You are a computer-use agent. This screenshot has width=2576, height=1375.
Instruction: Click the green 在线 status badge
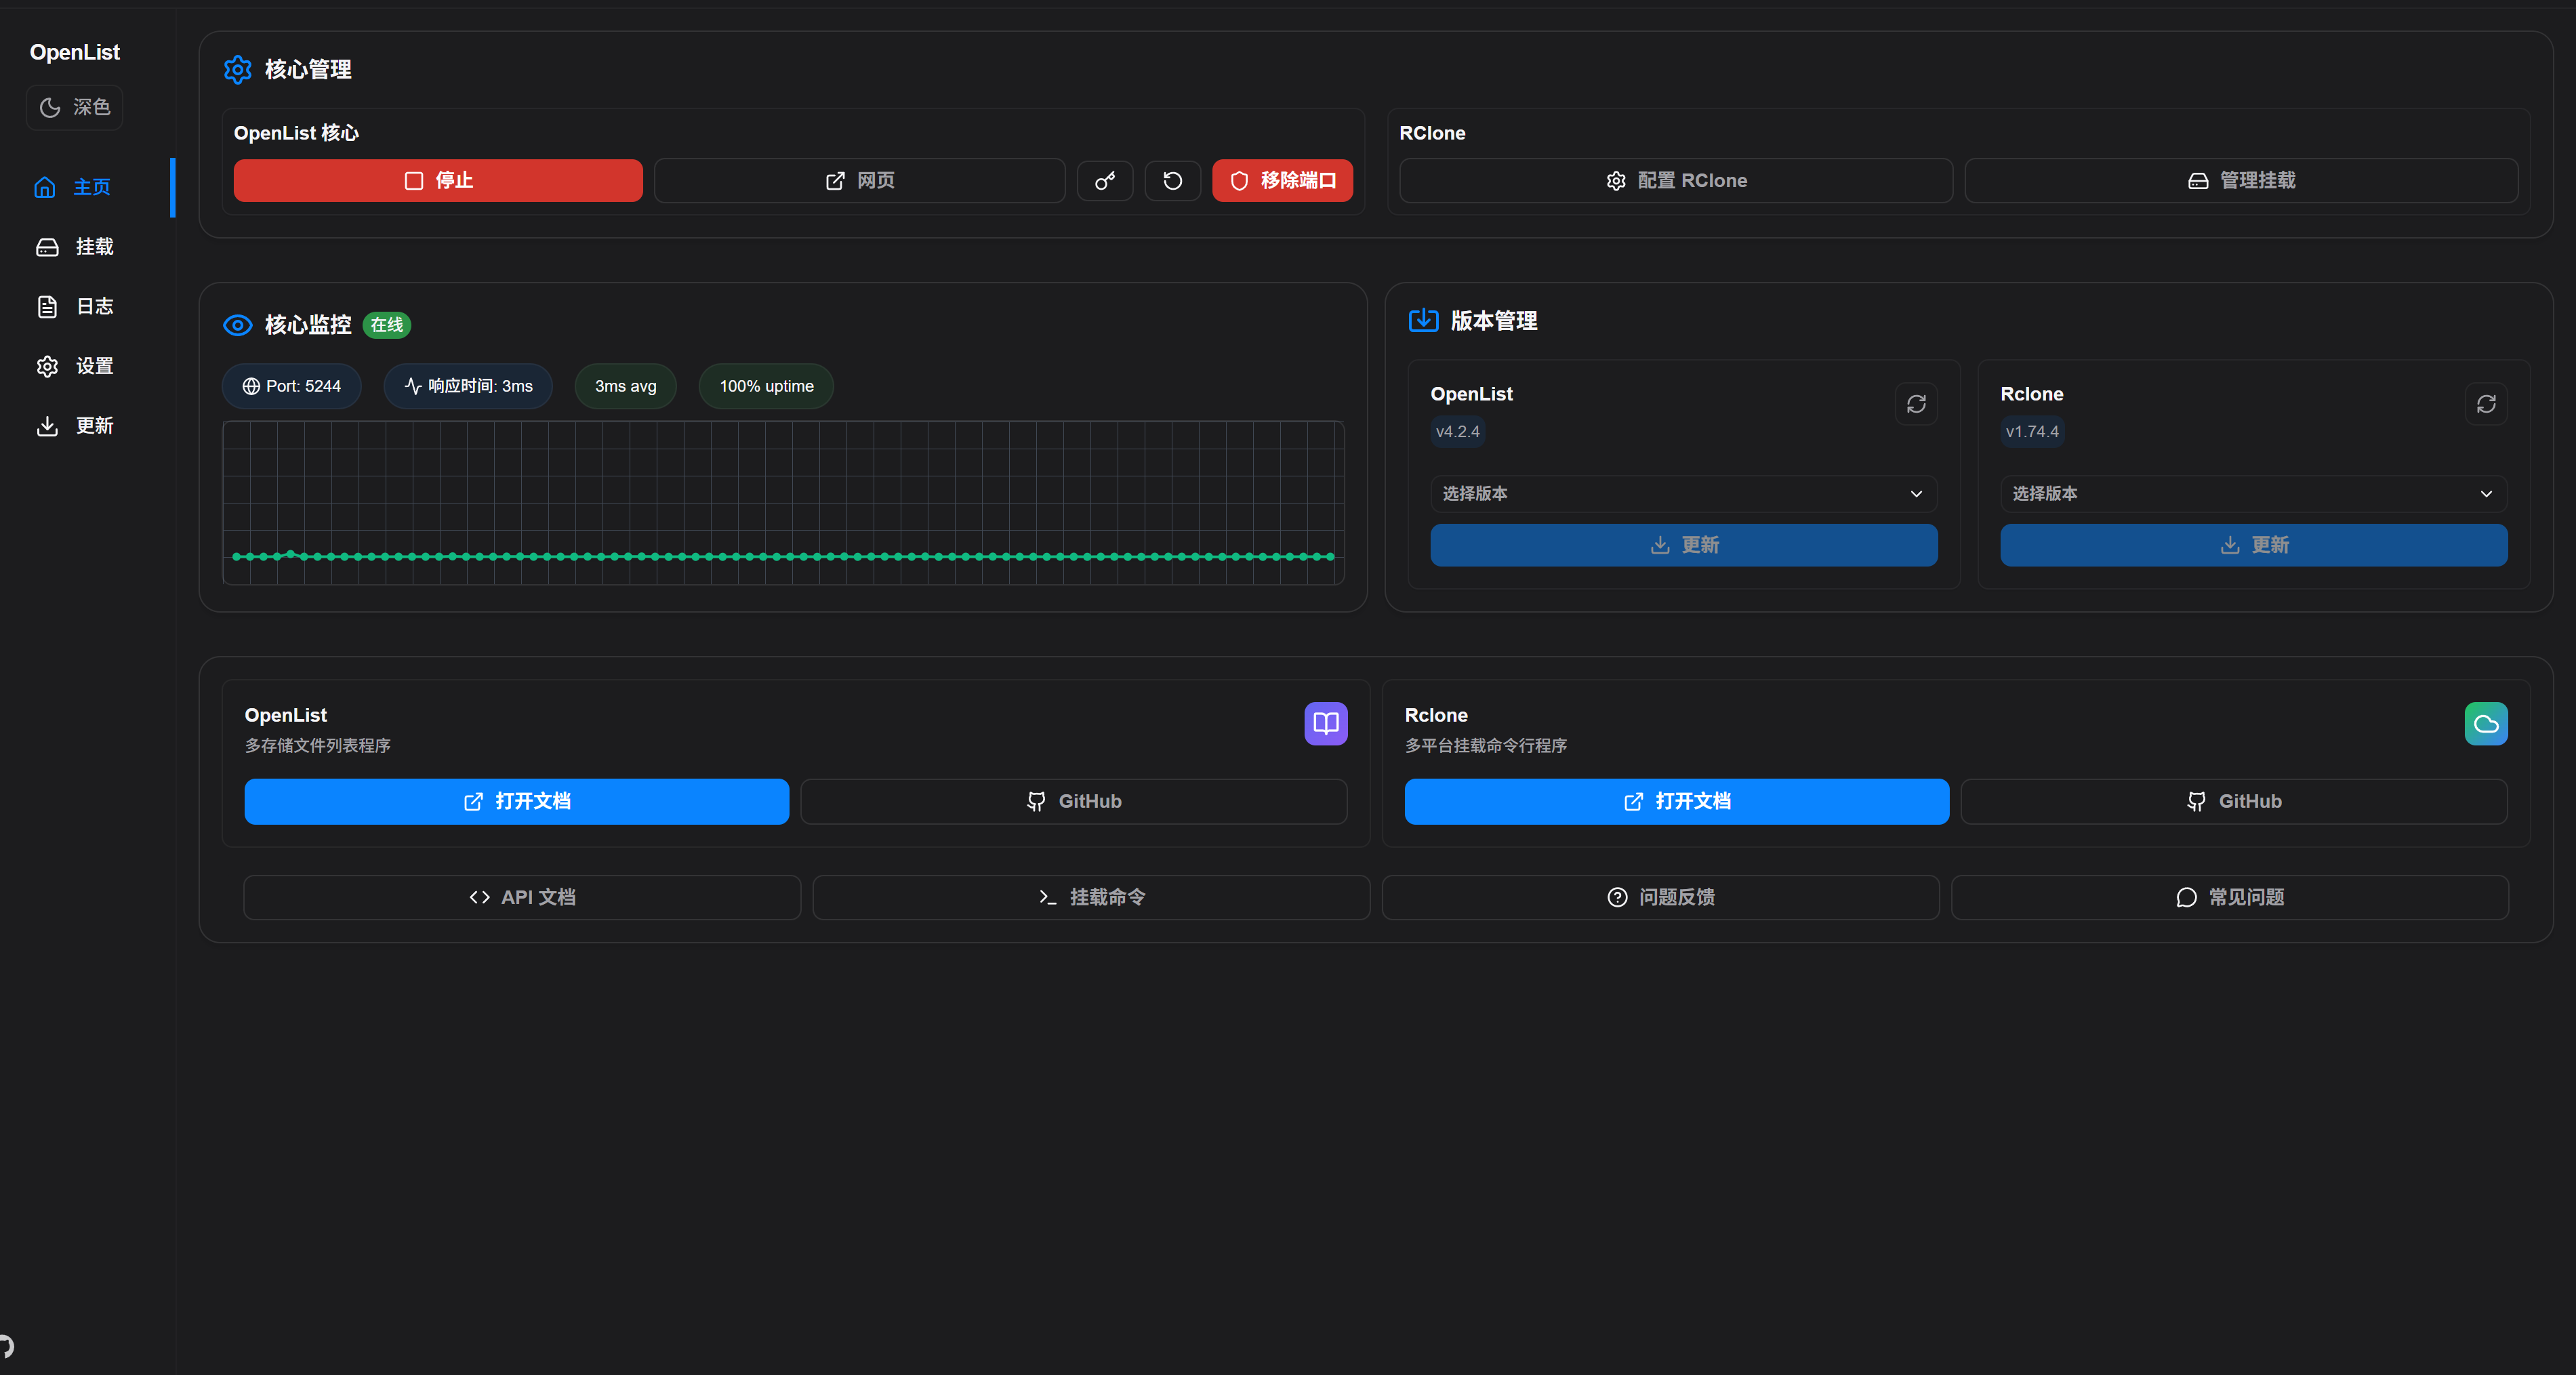point(387,325)
